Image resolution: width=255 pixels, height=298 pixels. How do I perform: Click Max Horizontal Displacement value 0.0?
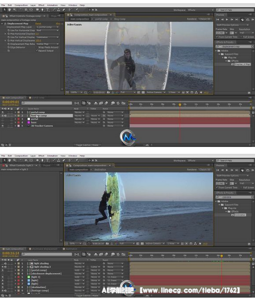click(37, 34)
